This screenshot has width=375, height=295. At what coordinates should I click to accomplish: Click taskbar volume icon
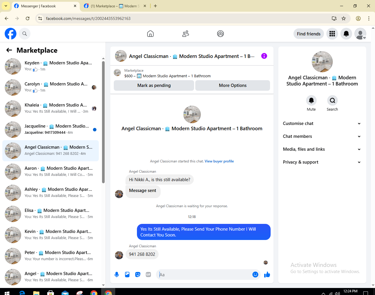coord(337,293)
